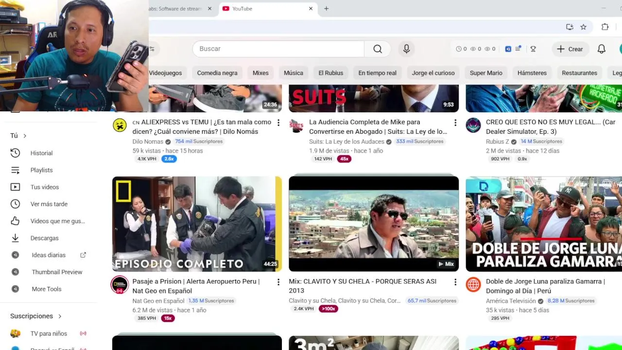622x350 pixels.
Task: Select the Videojuegos filter chip
Action: pyautogui.click(x=165, y=73)
